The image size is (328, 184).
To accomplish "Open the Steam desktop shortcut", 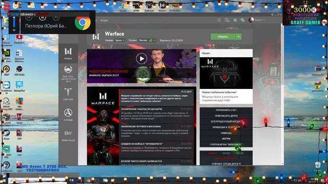I will [x=6, y=134].
